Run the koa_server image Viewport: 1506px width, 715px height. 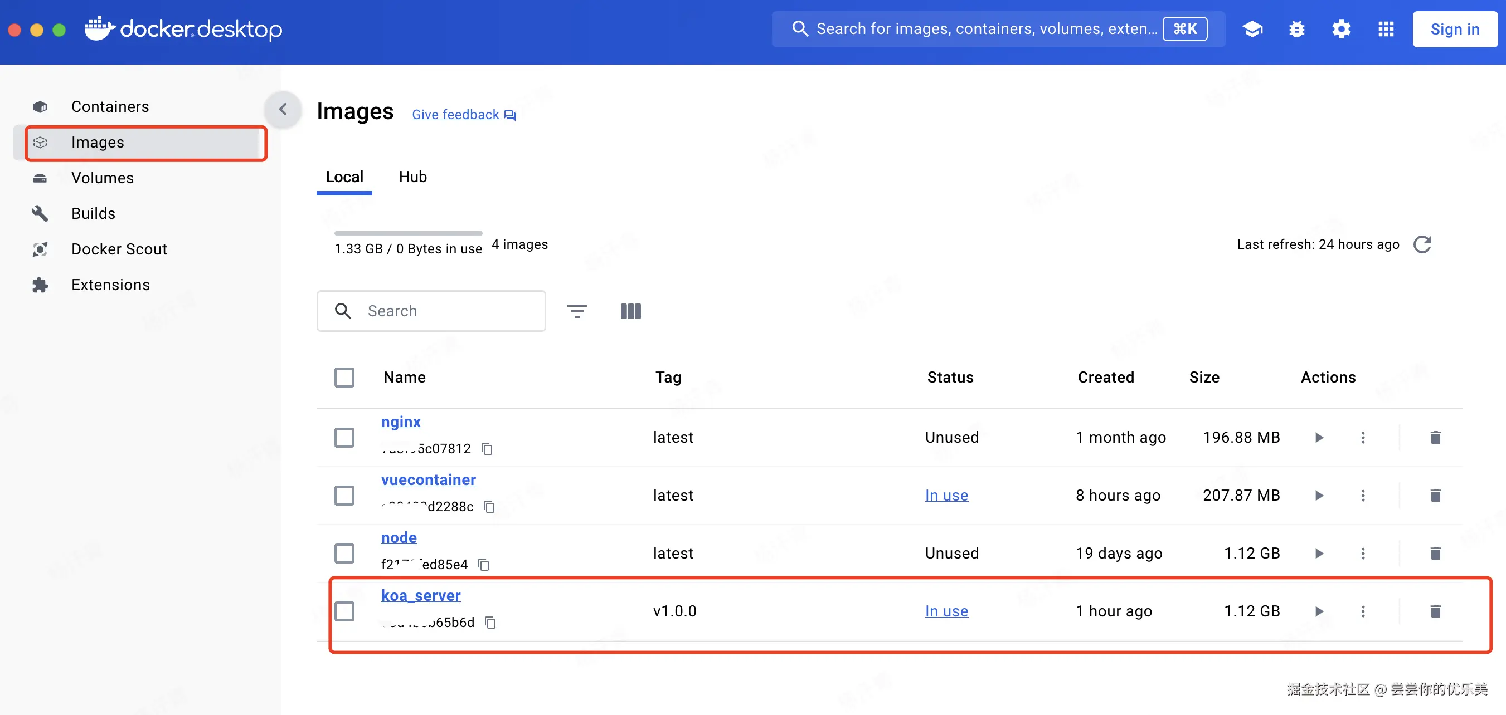(x=1319, y=611)
